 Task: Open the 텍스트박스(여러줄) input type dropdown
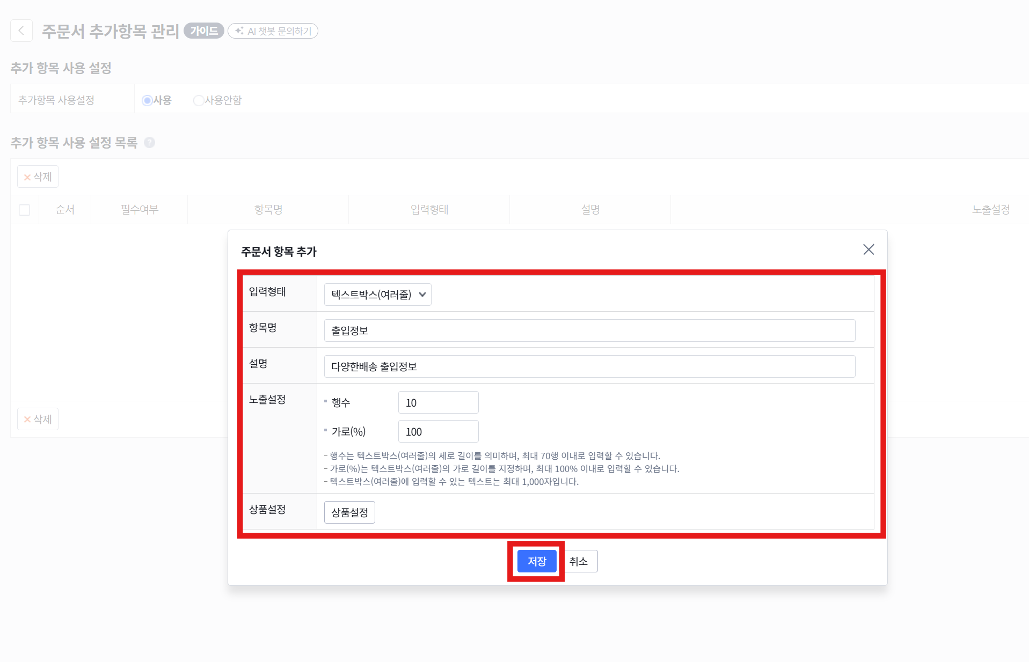[378, 295]
